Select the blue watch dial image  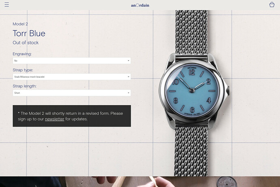192,90
